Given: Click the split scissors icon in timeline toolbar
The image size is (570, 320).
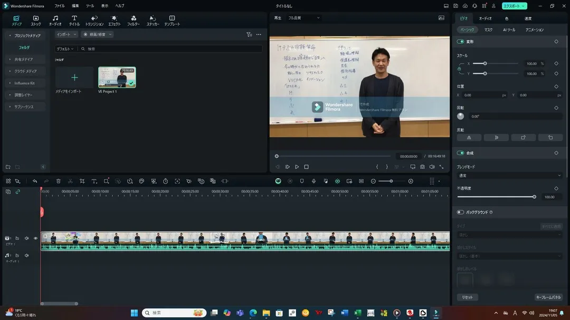Looking at the screenshot, I should click(70, 181).
